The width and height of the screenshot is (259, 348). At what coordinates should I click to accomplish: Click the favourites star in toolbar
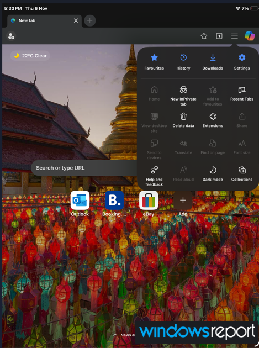click(204, 36)
